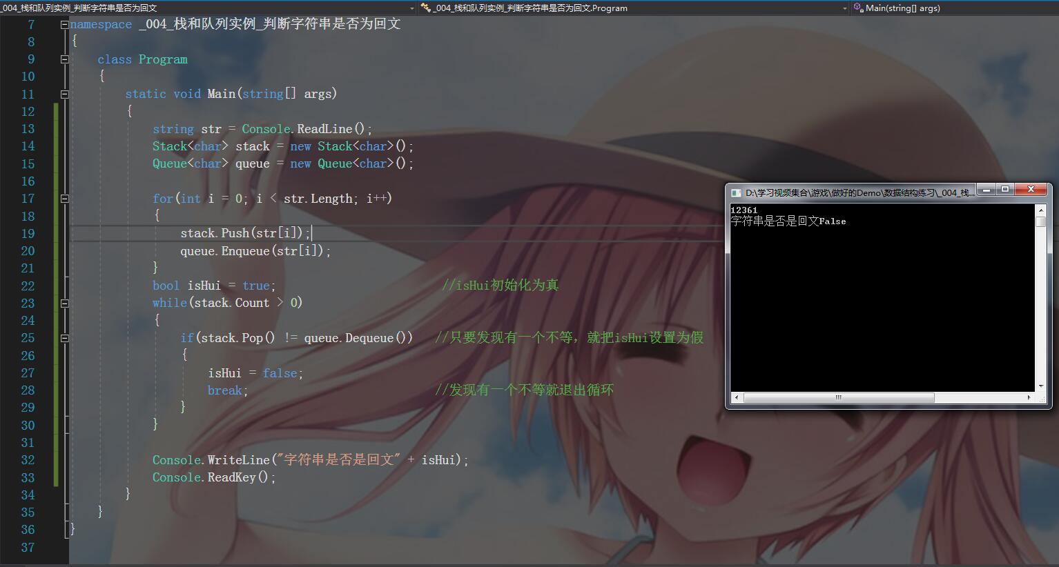Collapse the Main method on line 11
The width and height of the screenshot is (1059, 567).
tap(64, 94)
